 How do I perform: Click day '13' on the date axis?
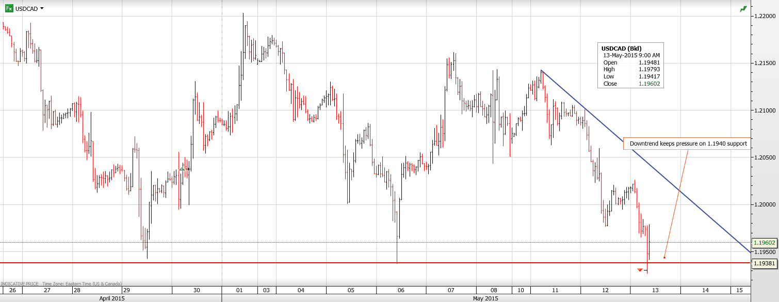point(655,290)
